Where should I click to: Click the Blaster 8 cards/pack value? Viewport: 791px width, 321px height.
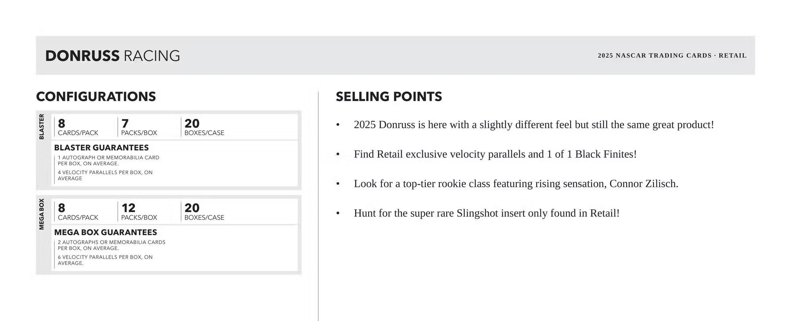coord(62,124)
